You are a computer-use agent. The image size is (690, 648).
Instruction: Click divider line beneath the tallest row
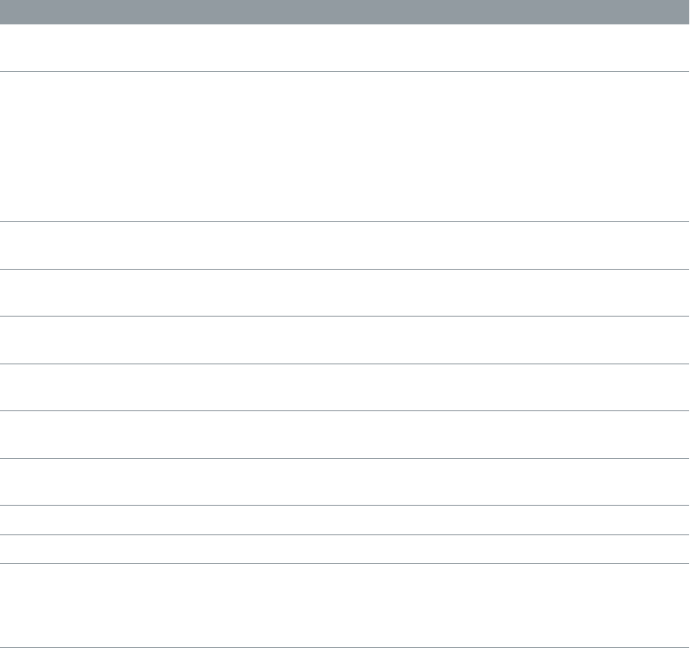[x=345, y=222]
